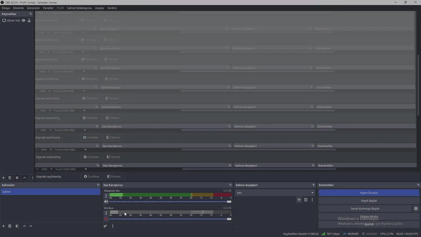Undock the Kontroller panel with its float icon
The image size is (421, 237).
[418, 185]
